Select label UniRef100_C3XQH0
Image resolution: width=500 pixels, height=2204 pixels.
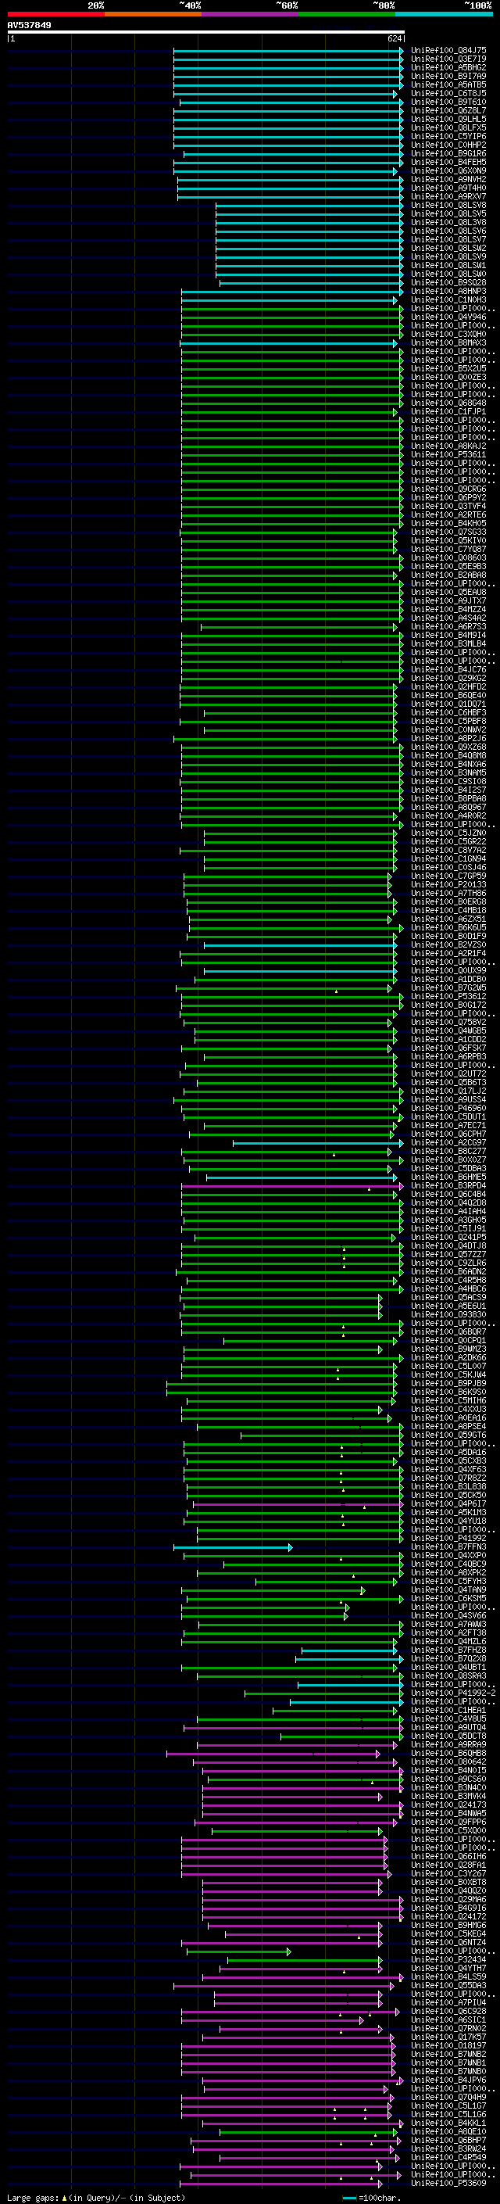[448, 335]
